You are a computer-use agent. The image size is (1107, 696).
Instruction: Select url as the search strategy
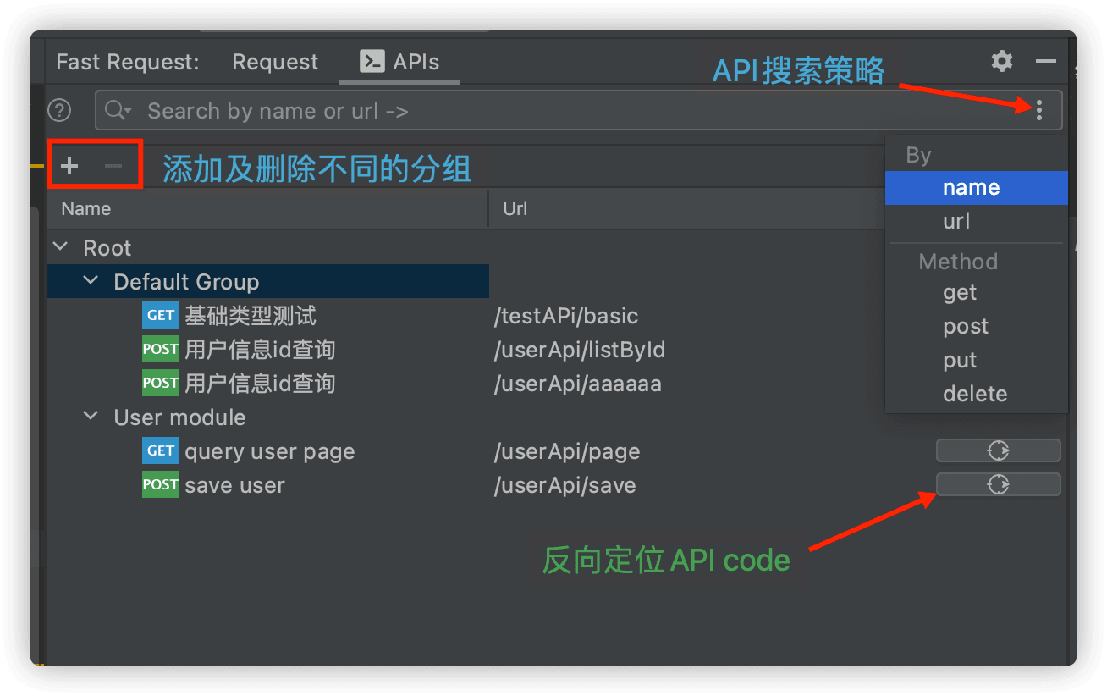[956, 221]
